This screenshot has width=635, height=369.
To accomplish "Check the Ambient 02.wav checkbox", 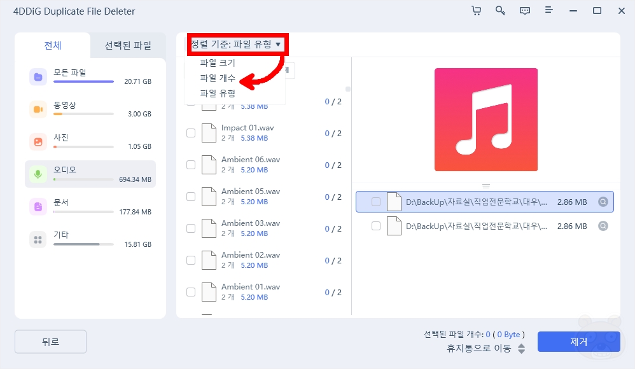I will point(191,260).
